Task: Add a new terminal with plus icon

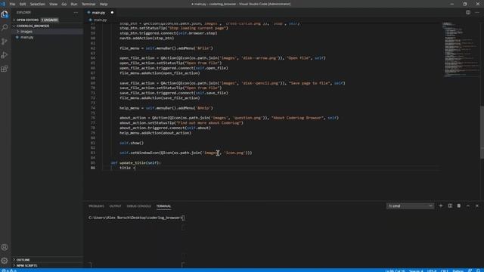Action: [441, 206]
